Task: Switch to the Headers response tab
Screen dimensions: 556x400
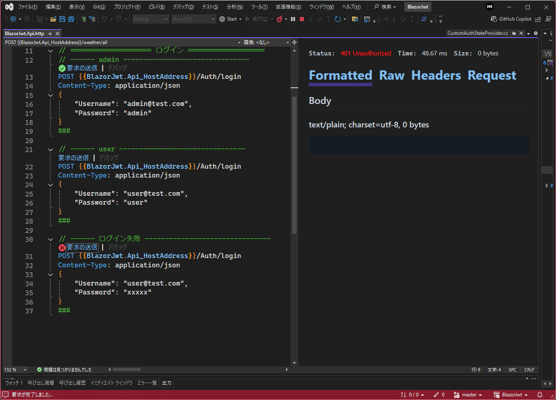Action: [436, 76]
